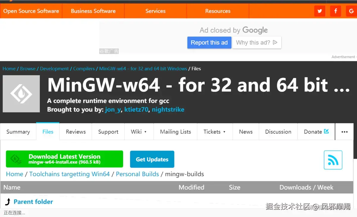The image size is (357, 217).
Task: Open the Discussion tab
Action: click(278, 132)
